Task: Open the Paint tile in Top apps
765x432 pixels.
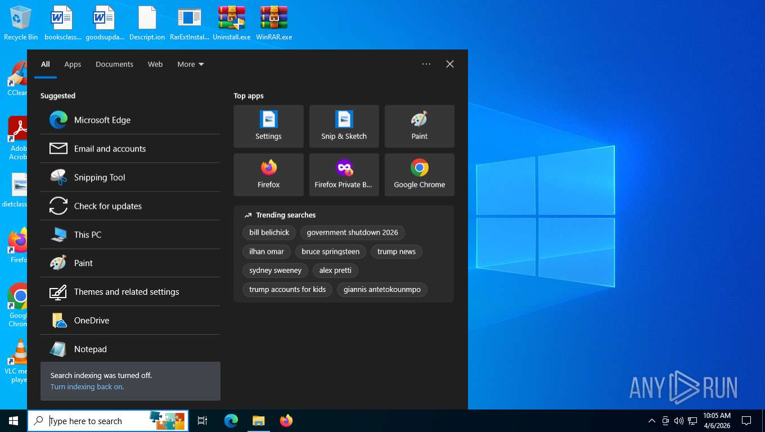Action: click(419, 126)
